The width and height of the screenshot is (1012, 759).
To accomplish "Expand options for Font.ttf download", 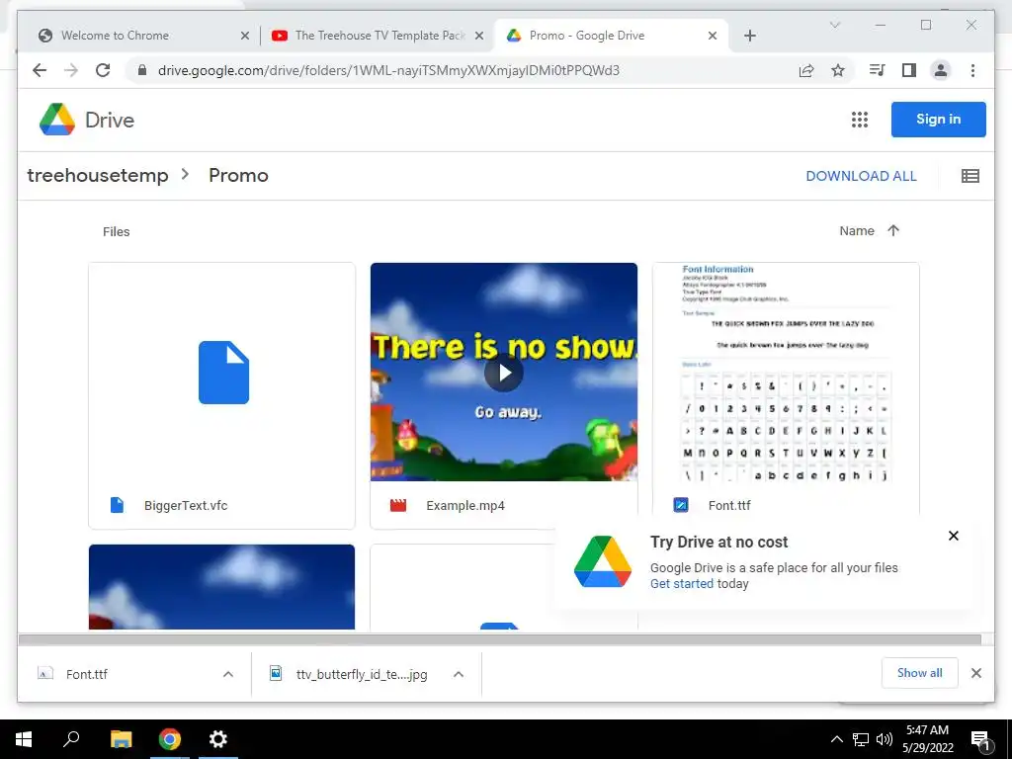I will pyautogui.click(x=228, y=674).
